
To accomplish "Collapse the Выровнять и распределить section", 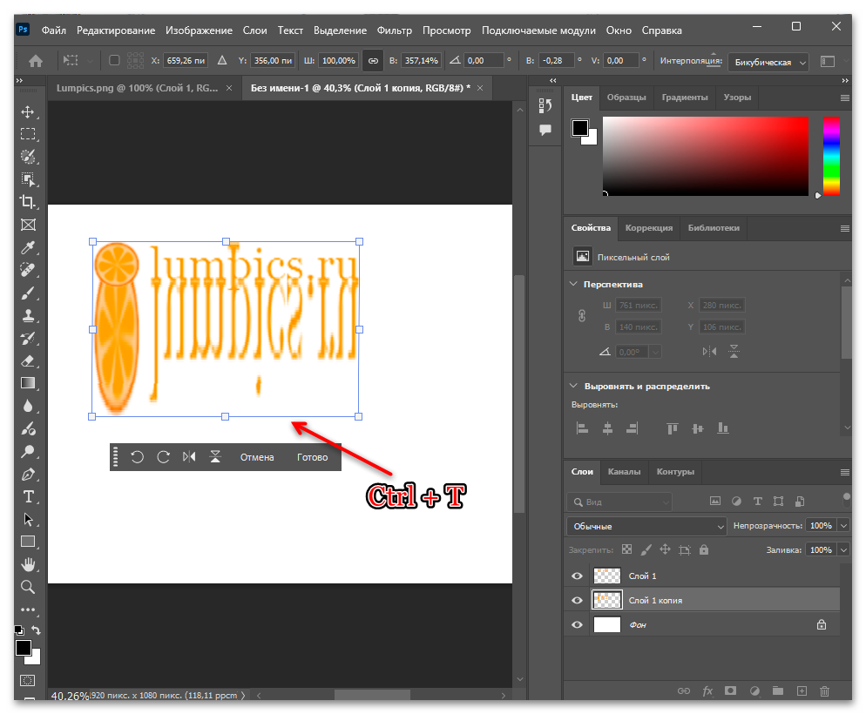I will click(573, 386).
